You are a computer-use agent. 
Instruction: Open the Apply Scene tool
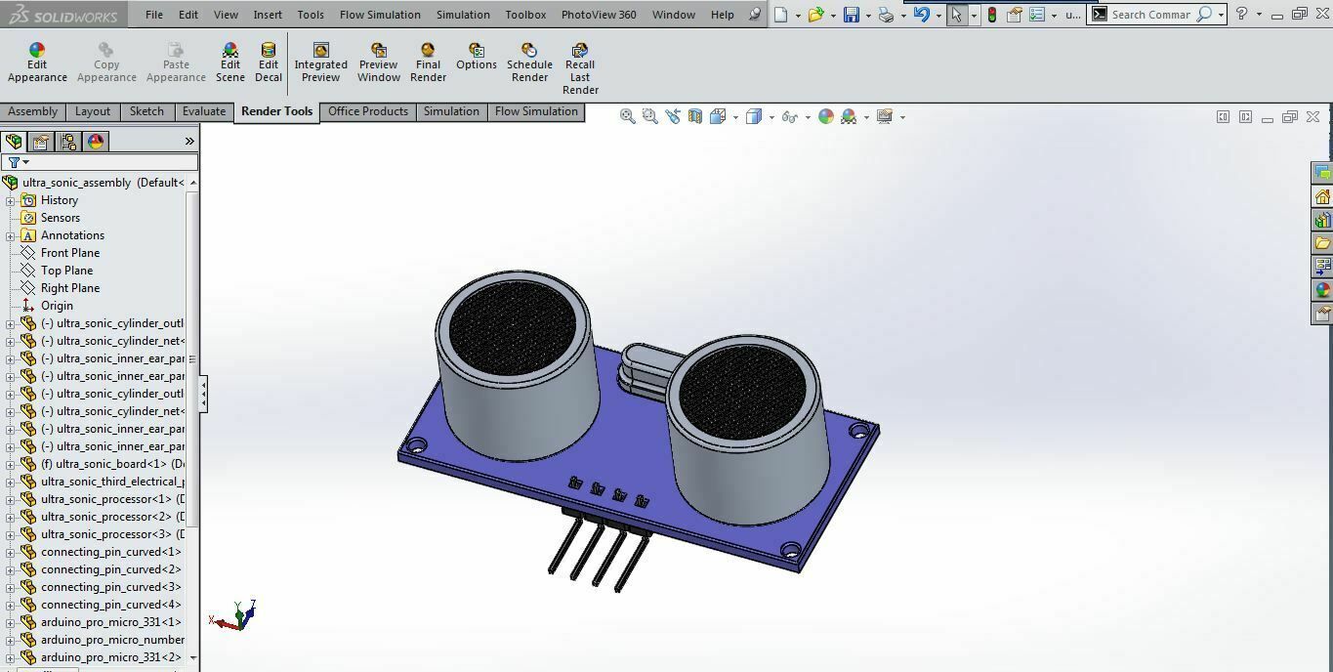(848, 116)
